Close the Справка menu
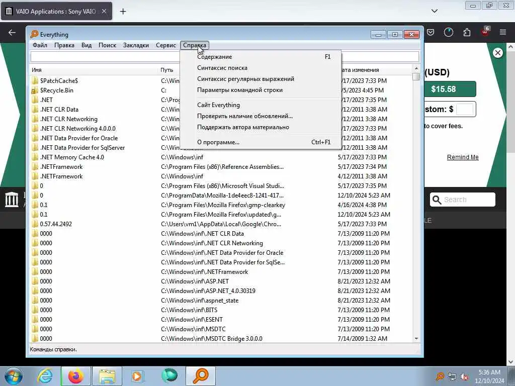This screenshot has height=386, width=515. pyautogui.click(x=195, y=45)
